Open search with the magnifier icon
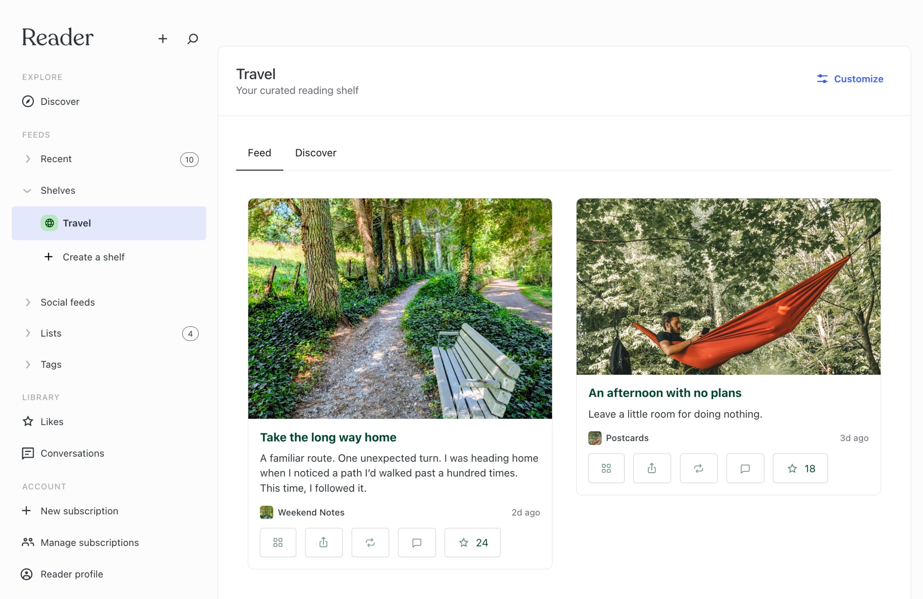This screenshot has height=599, width=923. (193, 38)
